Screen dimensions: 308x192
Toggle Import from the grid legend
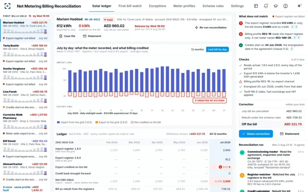coord(74,122)
